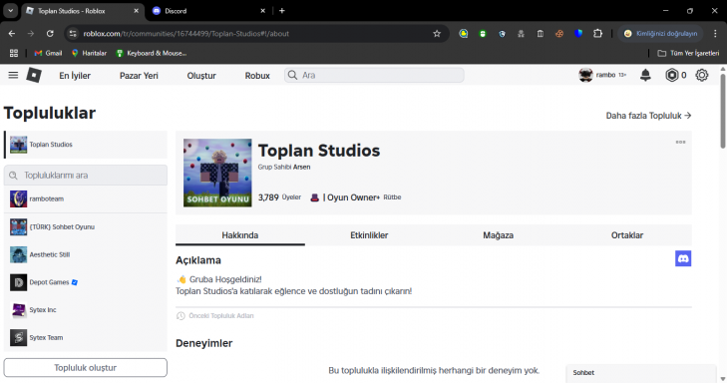Open the browser extensions puzzle icon
The image size is (727, 383).
(597, 33)
